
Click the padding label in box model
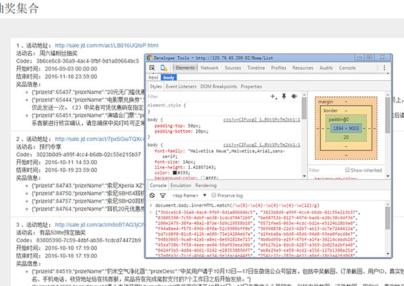click(337, 119)
